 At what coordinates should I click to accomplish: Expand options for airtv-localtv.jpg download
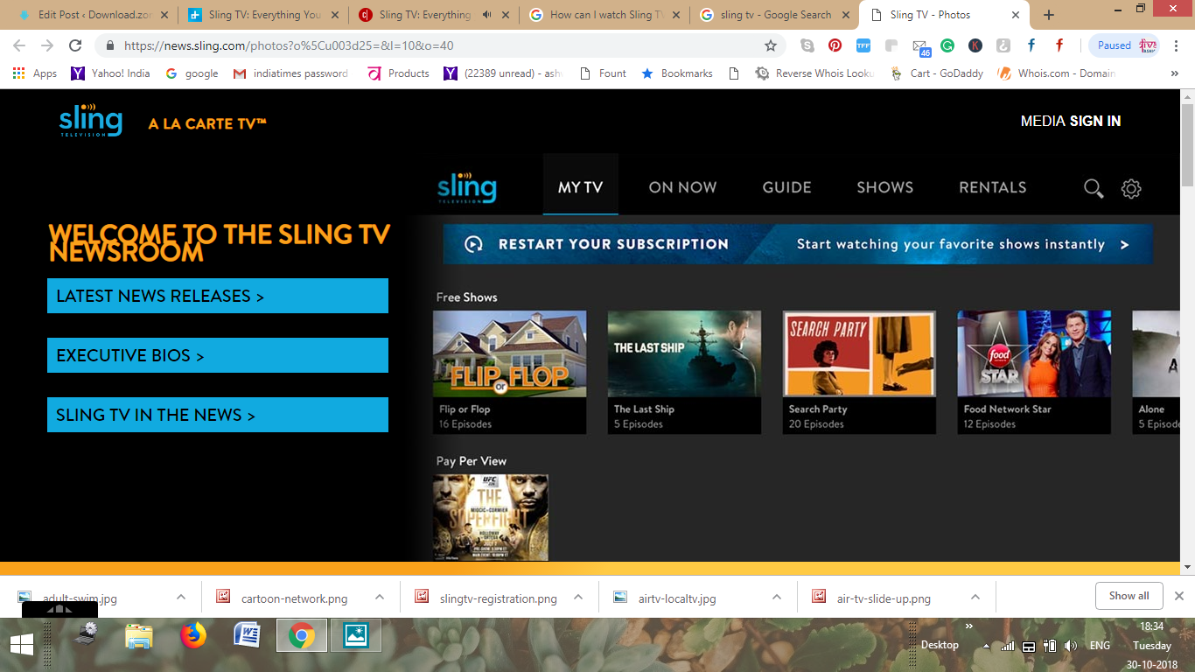point(777,598)
